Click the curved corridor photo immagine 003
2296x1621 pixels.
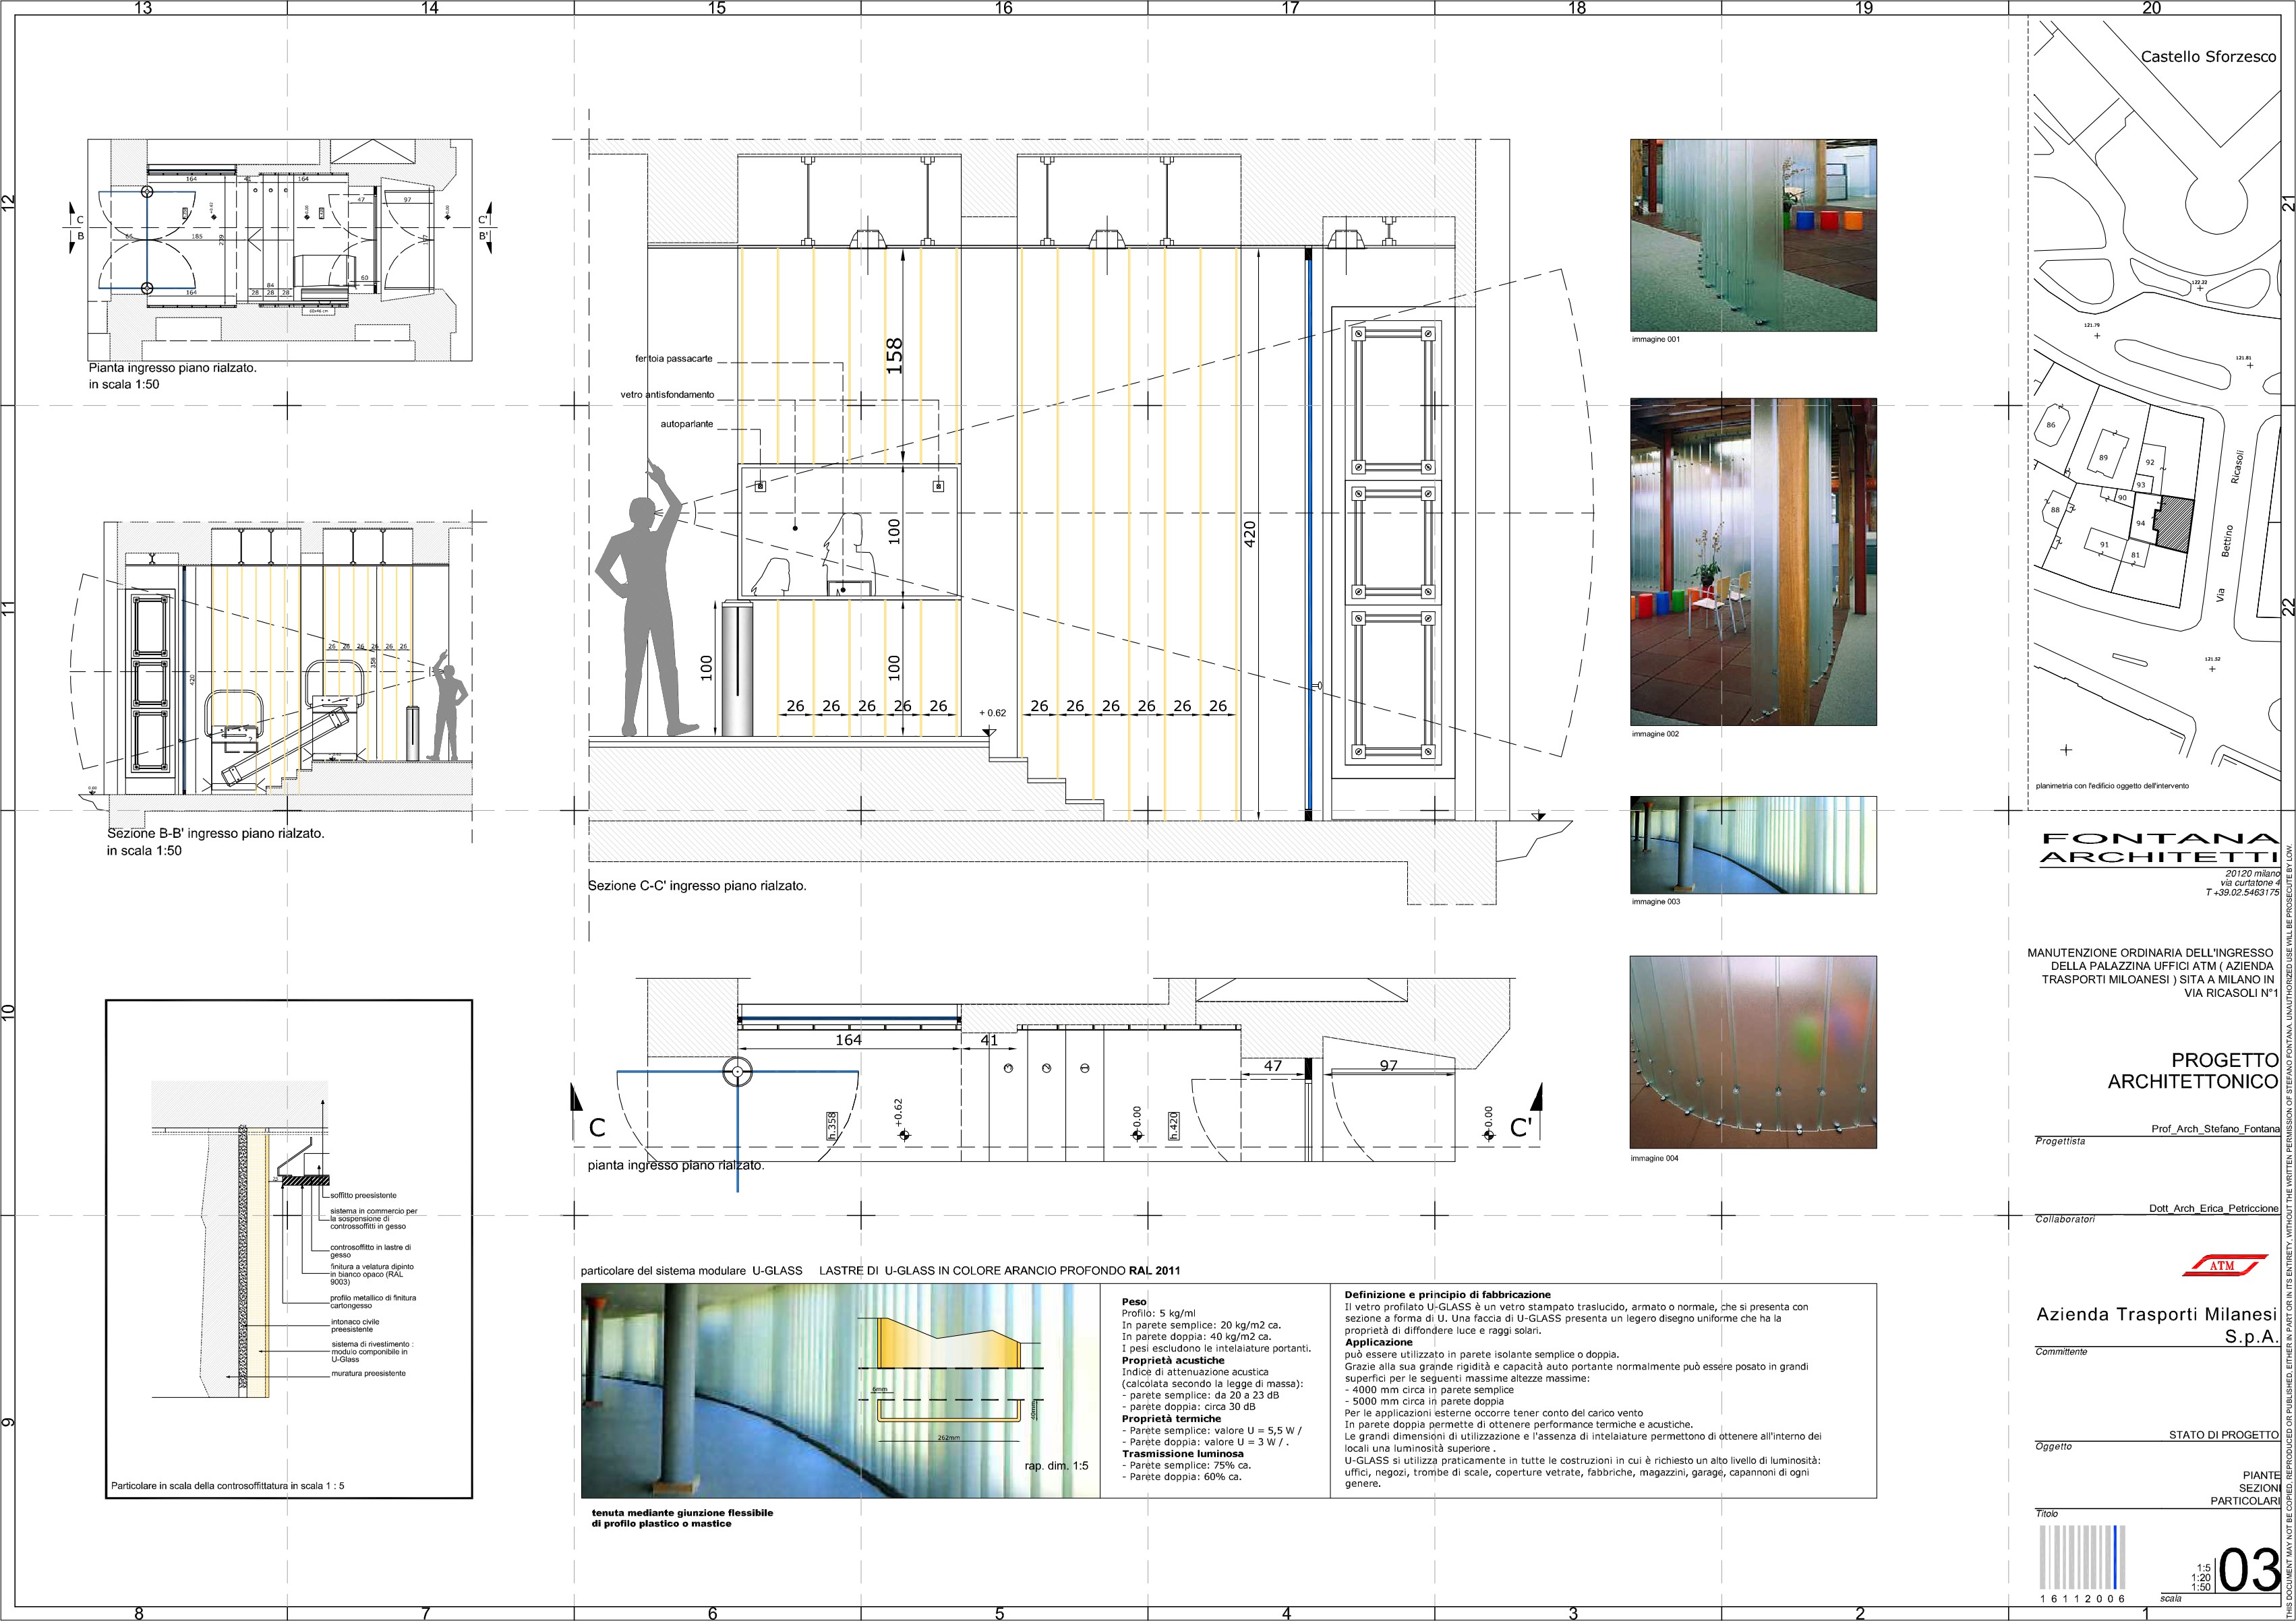point(1753,845)
